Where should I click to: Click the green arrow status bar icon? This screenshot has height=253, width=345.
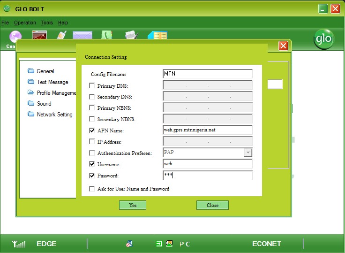pyautogui.click(x=159, y=244)
